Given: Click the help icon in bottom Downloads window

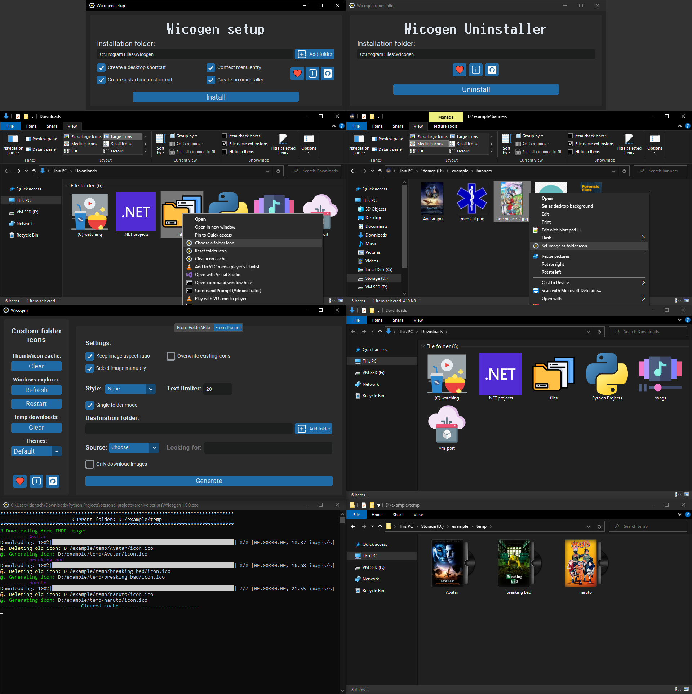Looking at the screenshot, I should 687,320.
